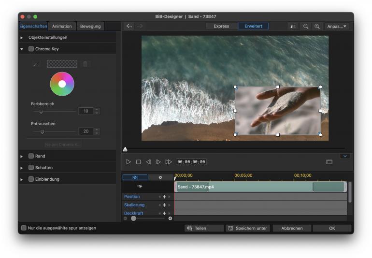The width and height of the screenshot is (372, 258).
Task: Pick the chroma key eyedropper tool
Action: pyautogui.click(x=36, y=64)
